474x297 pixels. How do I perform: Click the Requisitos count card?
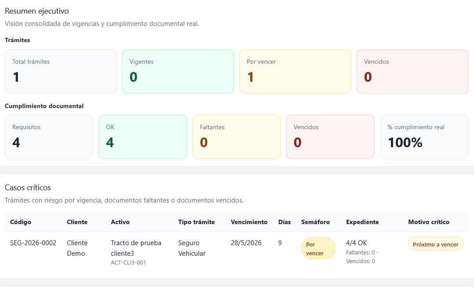[x=49, y=137]
